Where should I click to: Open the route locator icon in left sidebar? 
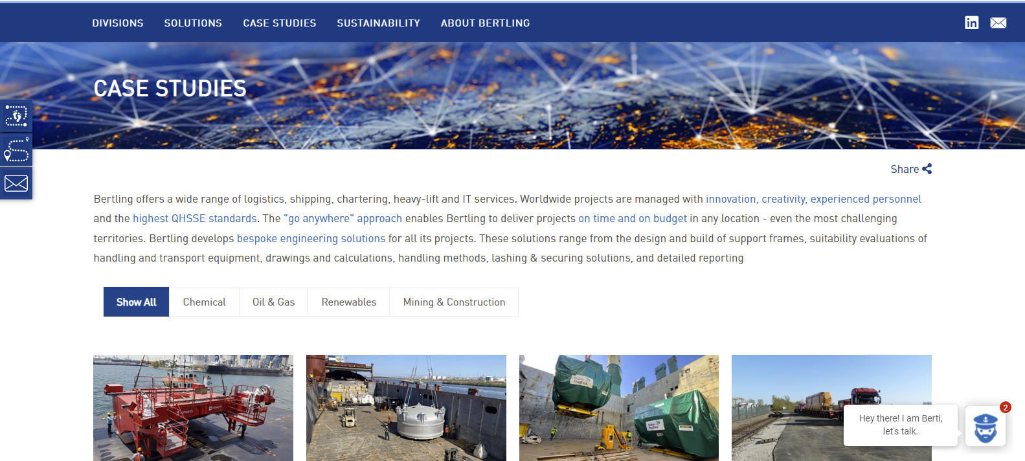click(16, 150)
